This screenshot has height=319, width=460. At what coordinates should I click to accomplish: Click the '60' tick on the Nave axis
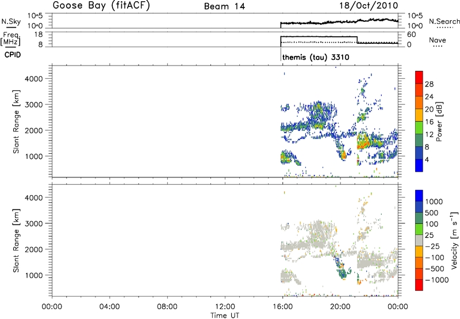point(411,35)
